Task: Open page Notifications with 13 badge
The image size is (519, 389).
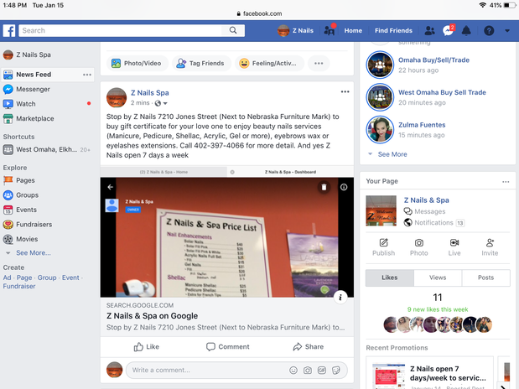Action: (434, 223)
